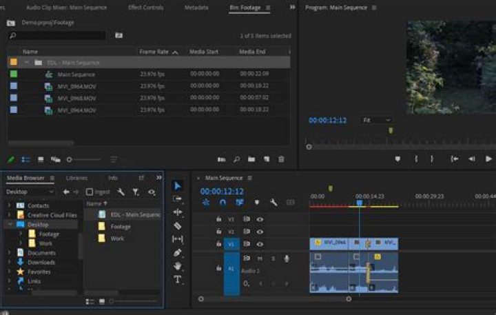The image size is (496, 315).
Task: Select the Ripple Edit tool
Action: pyautogui.click(x=178, y=212)
